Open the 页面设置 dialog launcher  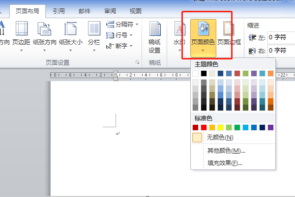(x=138, y=62)
